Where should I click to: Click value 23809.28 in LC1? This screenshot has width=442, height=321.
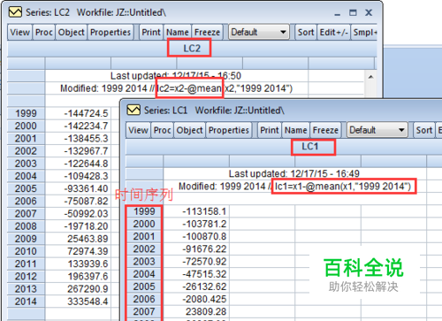tap(206, 311)
